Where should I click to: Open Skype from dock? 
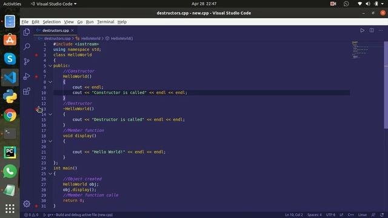point(10,59)
